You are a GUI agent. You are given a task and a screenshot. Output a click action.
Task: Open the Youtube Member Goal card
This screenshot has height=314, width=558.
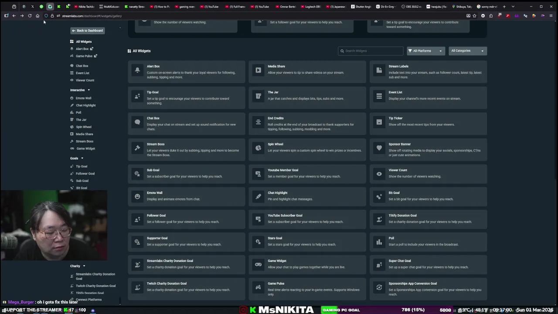pyautogui.click(x=307, y=174)
